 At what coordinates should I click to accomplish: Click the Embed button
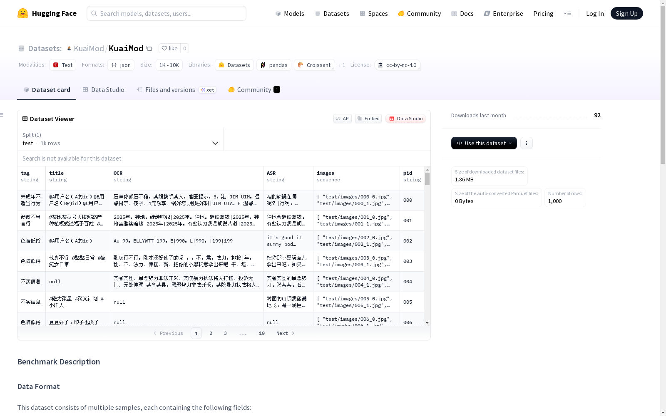[x=368, y=119]
